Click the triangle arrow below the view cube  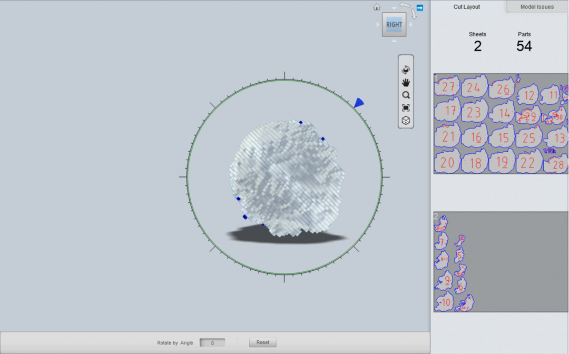click(394, 41)
